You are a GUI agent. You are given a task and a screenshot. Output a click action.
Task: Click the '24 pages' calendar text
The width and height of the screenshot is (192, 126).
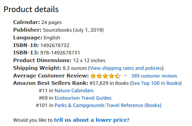[52, 22]
